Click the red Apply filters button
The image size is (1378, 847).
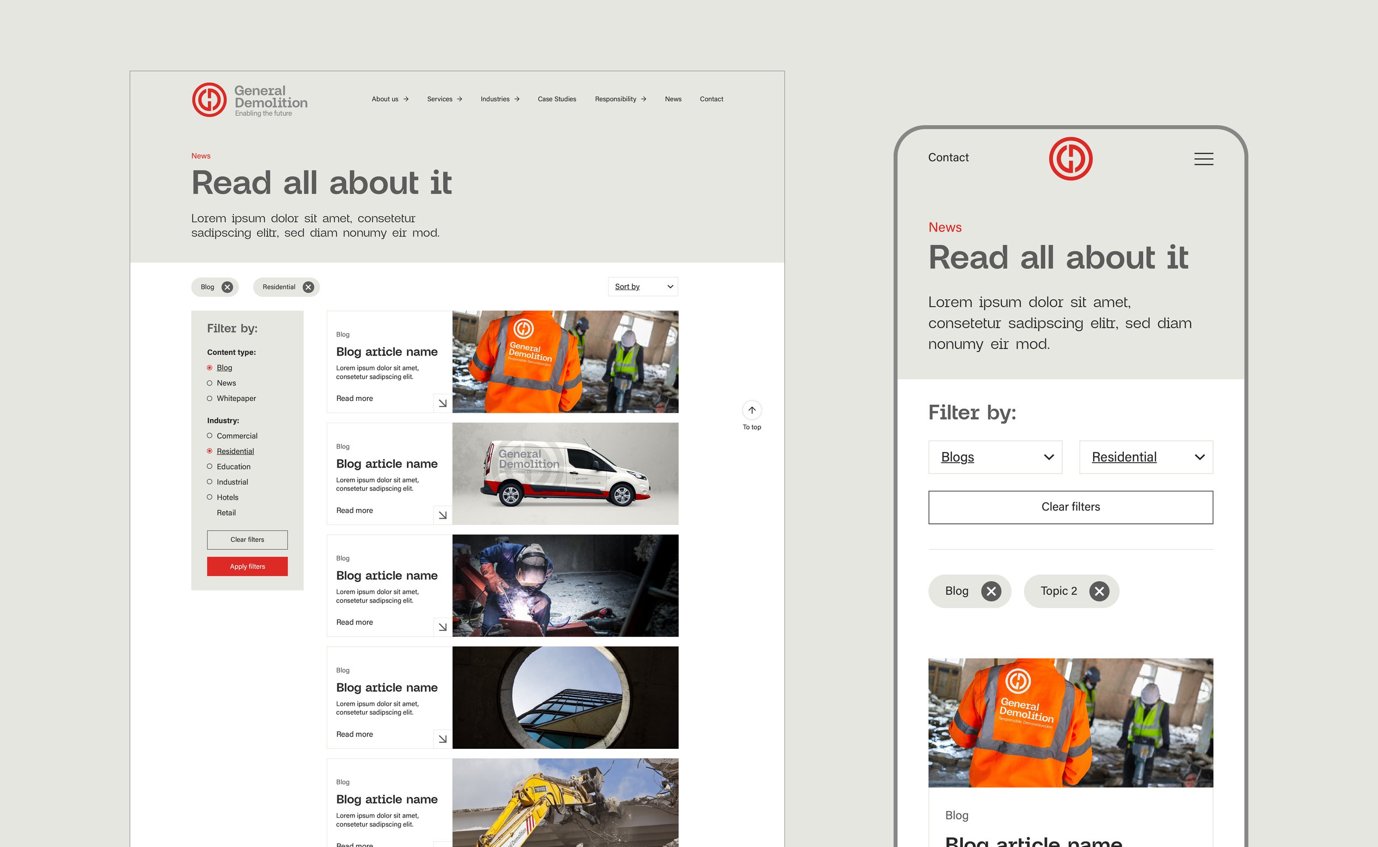tap(247, 566)
